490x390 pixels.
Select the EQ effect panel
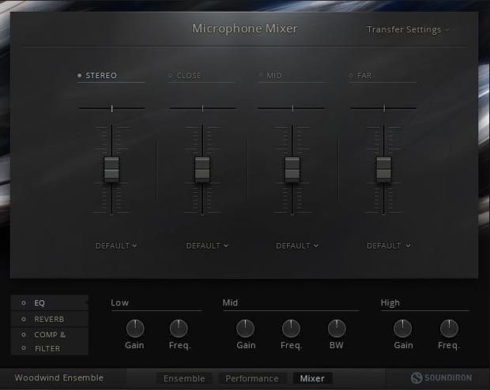(50, 303)
